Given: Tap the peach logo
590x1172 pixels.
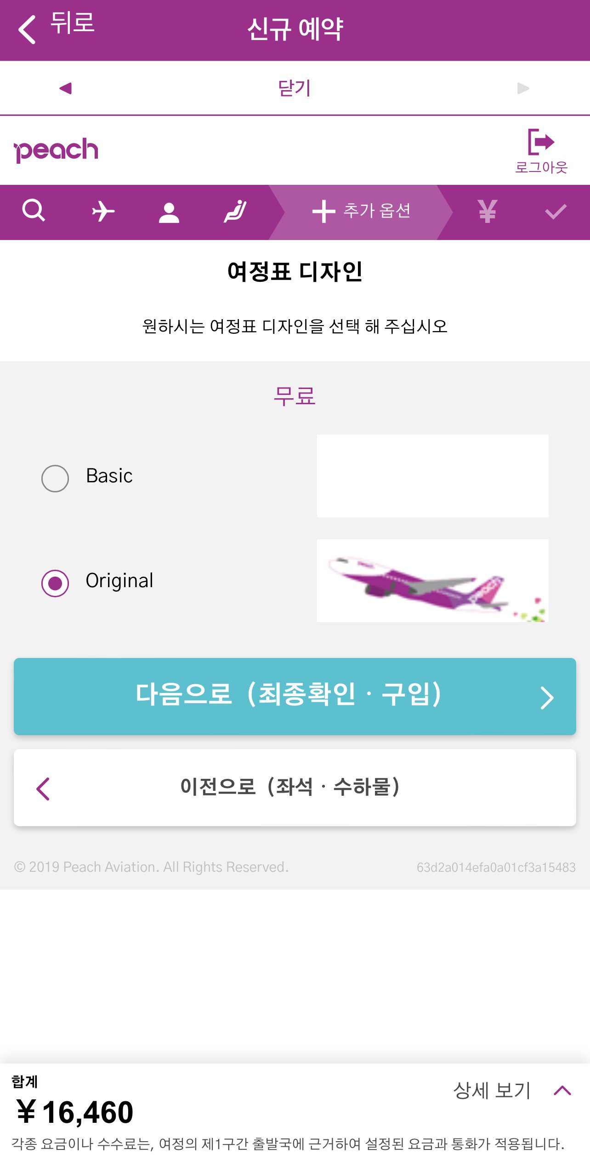Looking at the screenshot, I should [x=57, y=150].
